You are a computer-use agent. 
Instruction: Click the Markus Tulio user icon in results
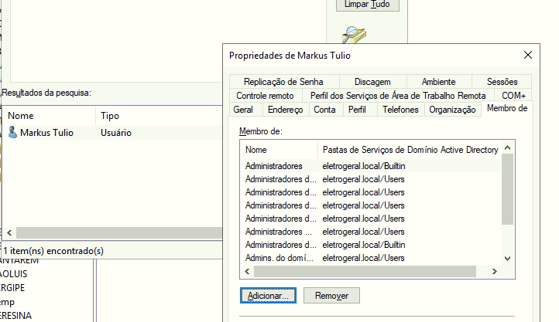point(12,132)
